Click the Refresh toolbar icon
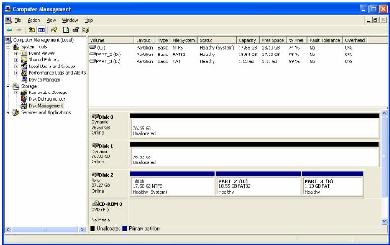390x245 pixels. tap(66, 30)
